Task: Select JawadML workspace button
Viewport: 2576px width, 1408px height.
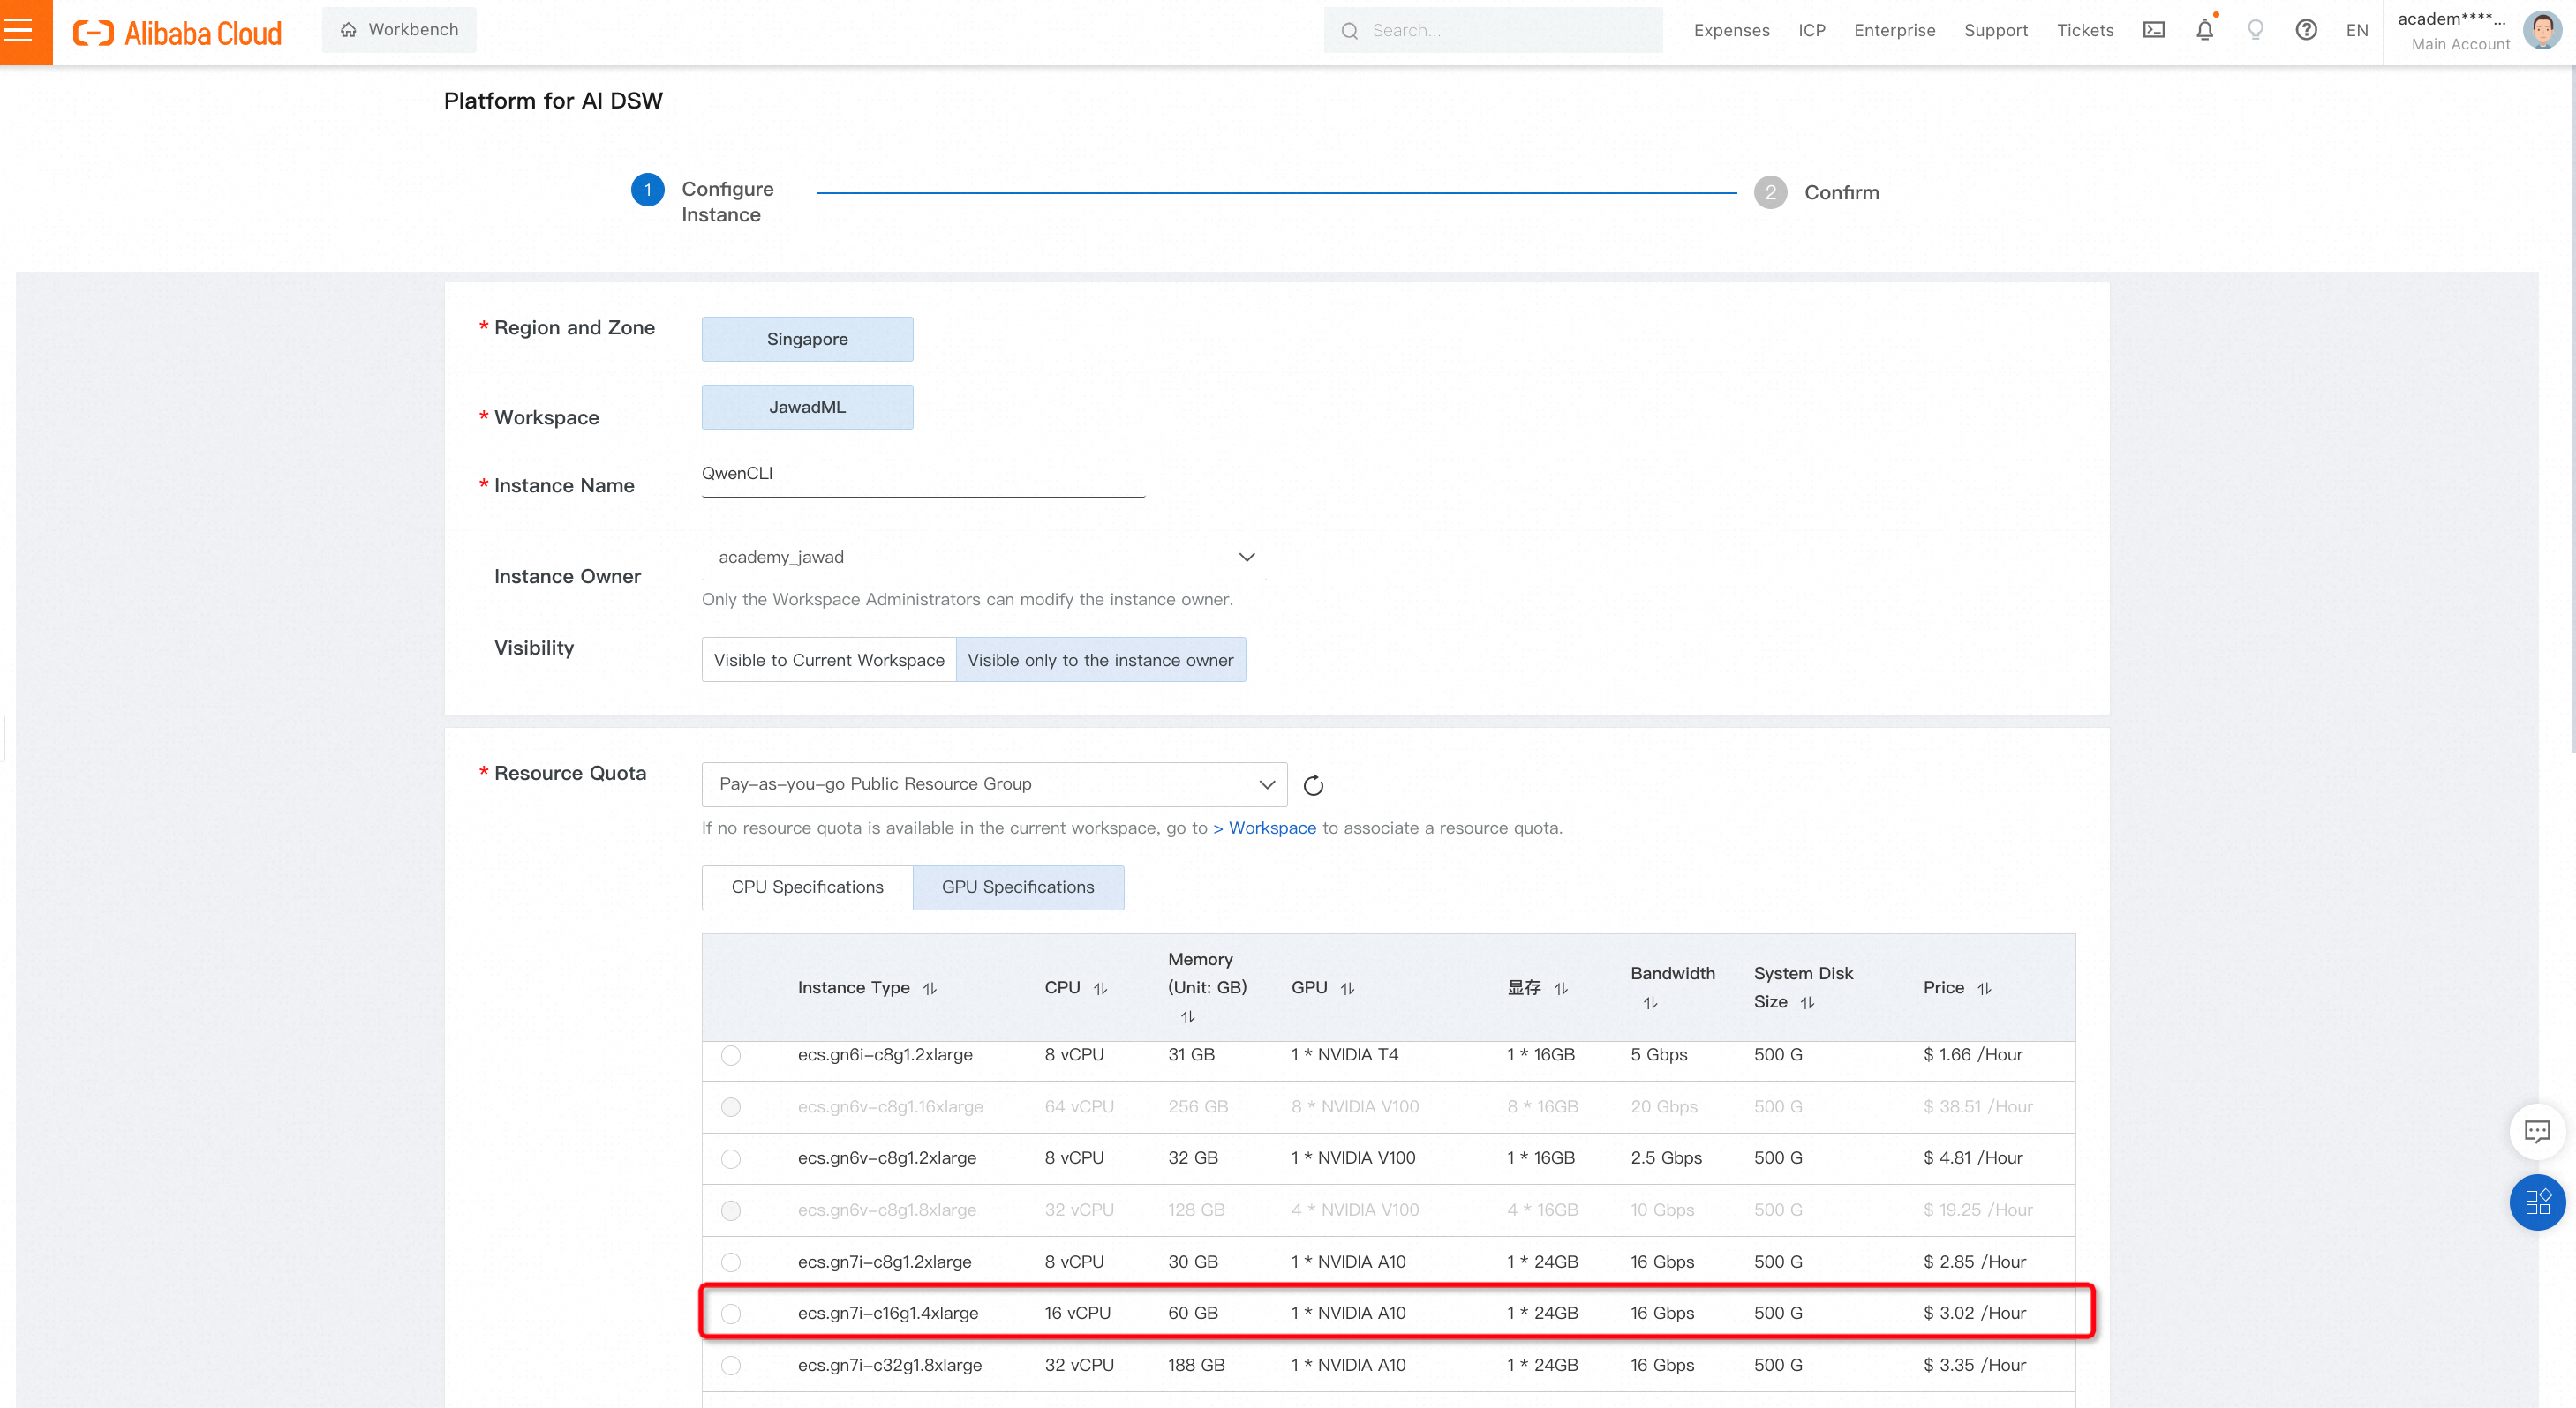Action: (807, 407)
